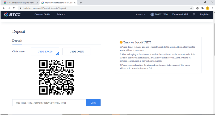Image resolution: width=215 pixels, height=115 pixels.
Task: Copy the deposit address
Action: [x=93, y=103]
